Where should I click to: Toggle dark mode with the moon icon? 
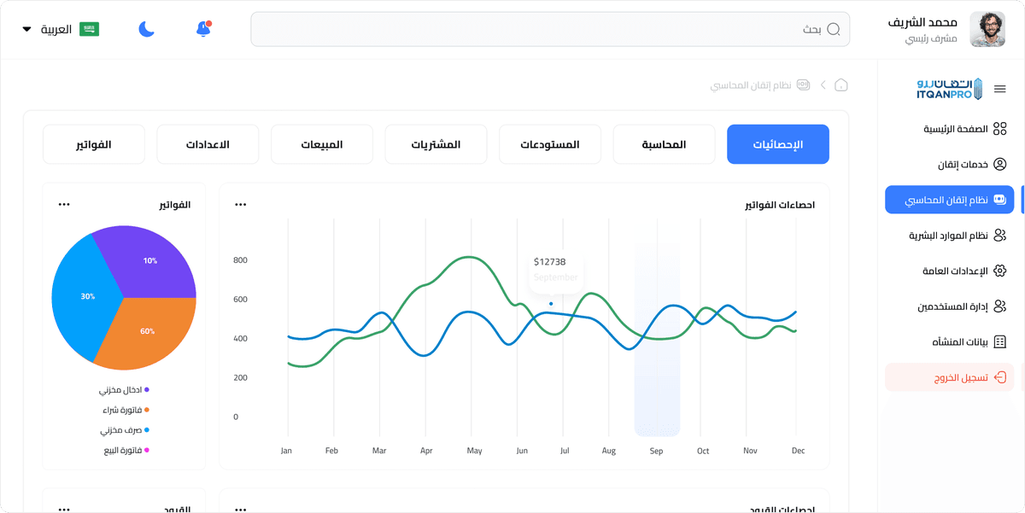147,29
